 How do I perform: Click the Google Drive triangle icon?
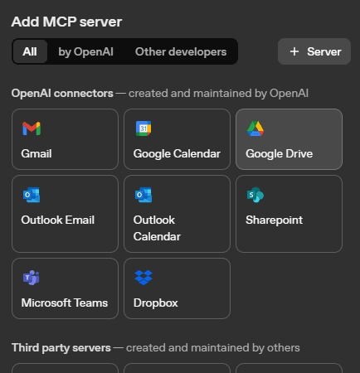tap(255, 128)
